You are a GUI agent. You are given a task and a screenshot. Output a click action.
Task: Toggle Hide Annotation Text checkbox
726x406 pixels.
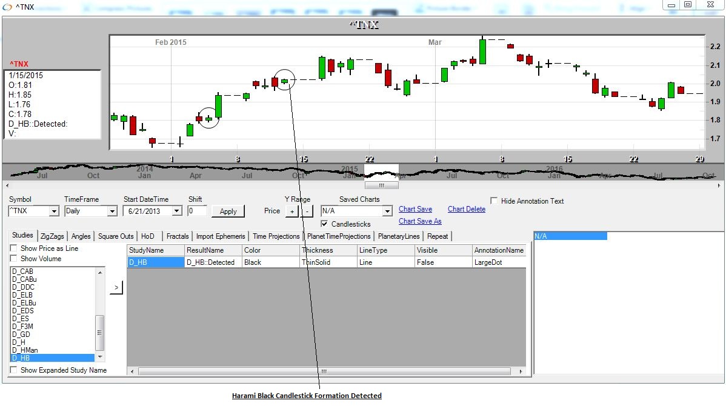[495, 201]
